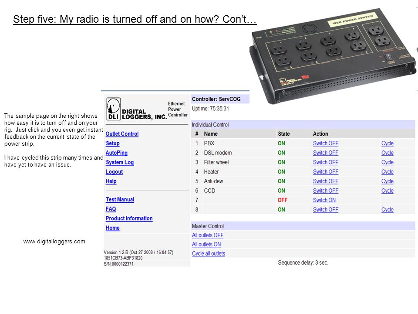Switch OFF the Heater outlet
418x314 pixels.
click(326, 172)
